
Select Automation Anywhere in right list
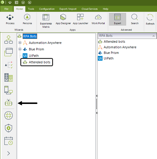click(120, 47)
